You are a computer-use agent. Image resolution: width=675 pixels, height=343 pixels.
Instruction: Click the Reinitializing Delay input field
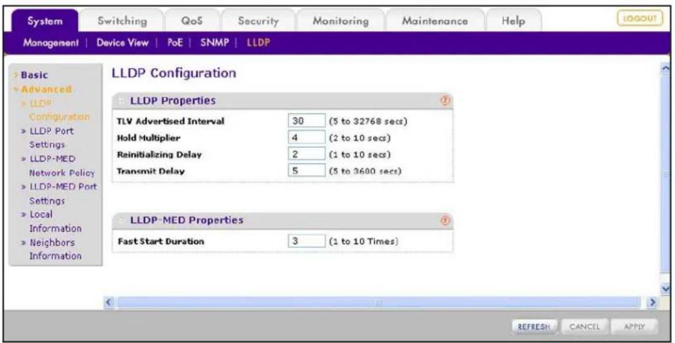pos(307,154)
